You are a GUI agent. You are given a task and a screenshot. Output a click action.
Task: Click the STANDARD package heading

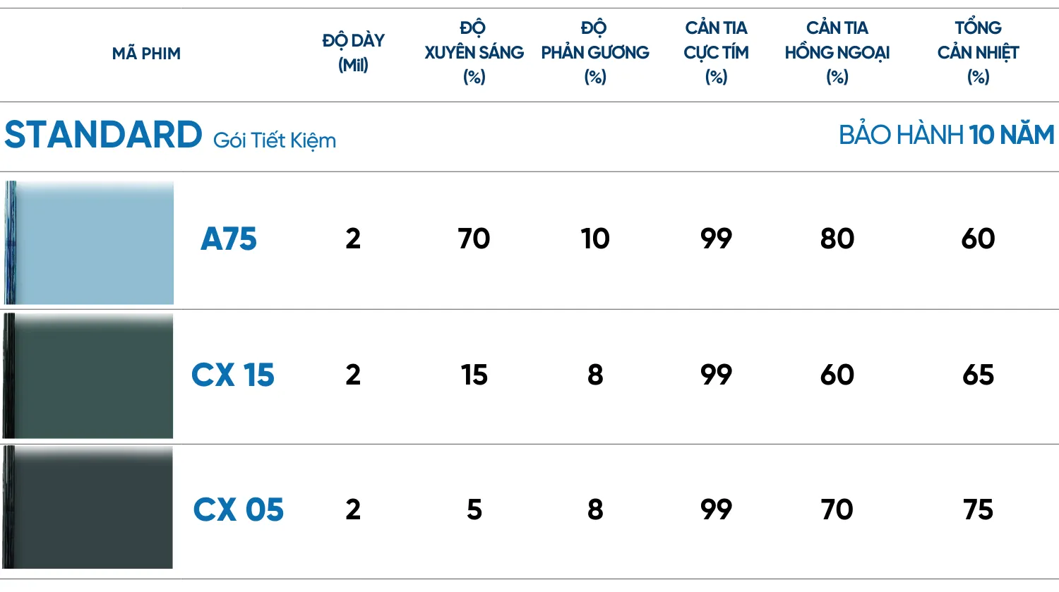click(x=103, y=135)
